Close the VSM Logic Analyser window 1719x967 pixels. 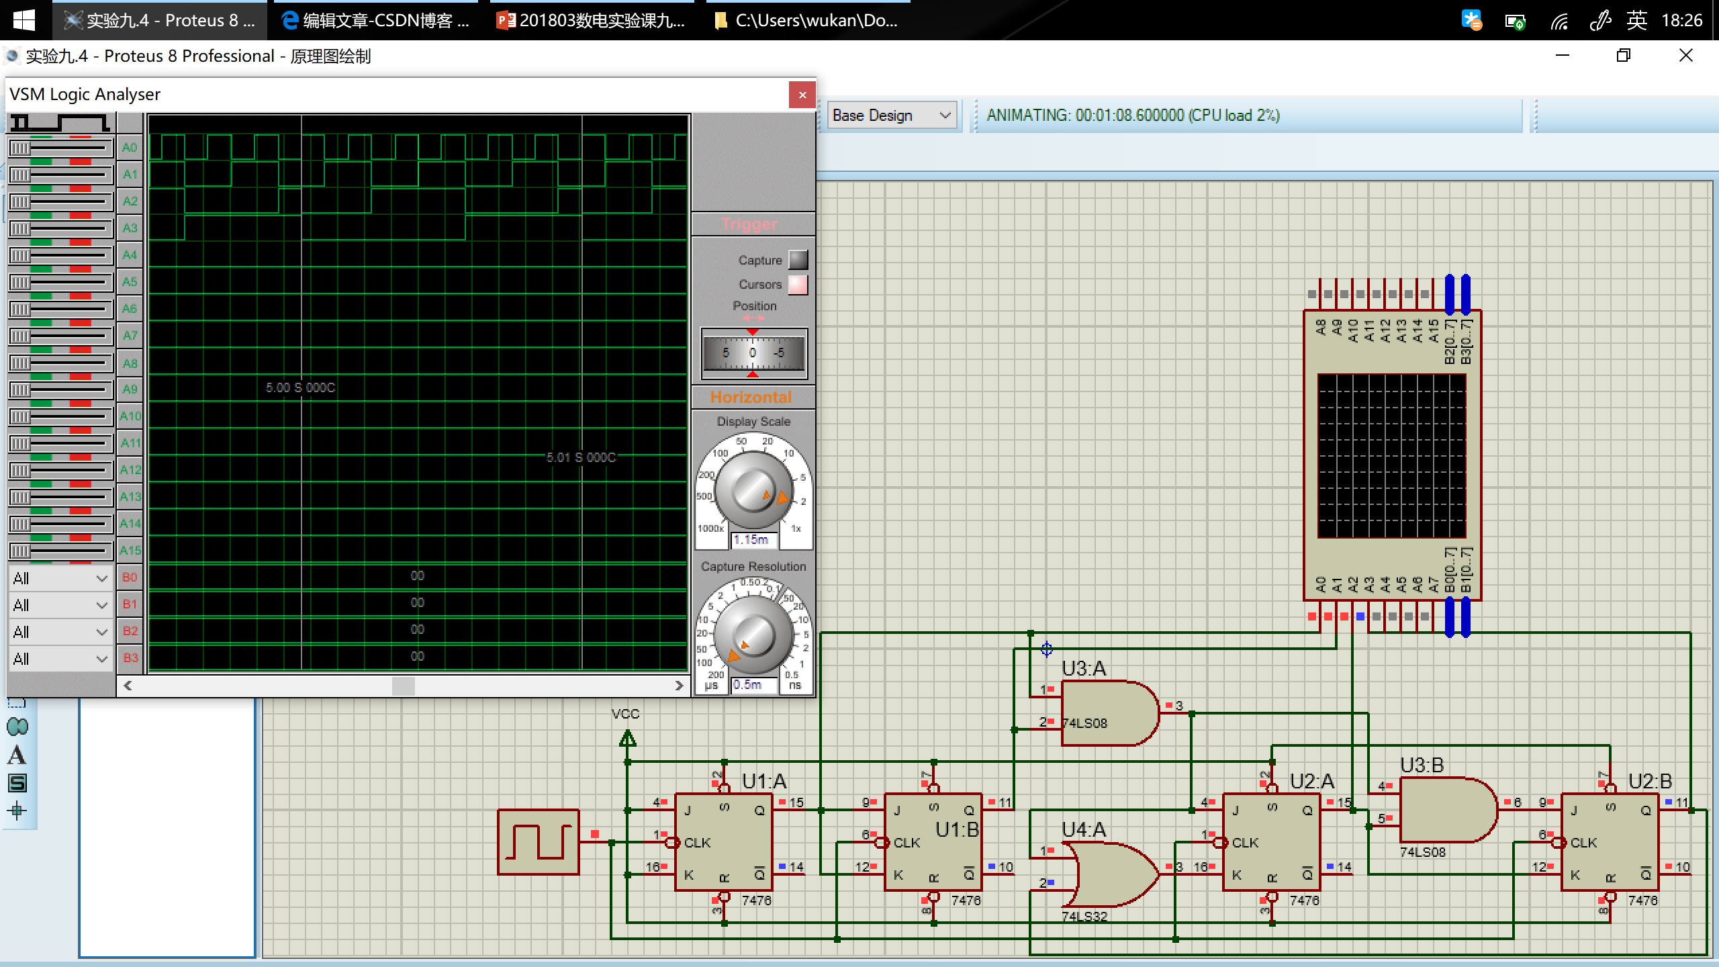[802, 95]
